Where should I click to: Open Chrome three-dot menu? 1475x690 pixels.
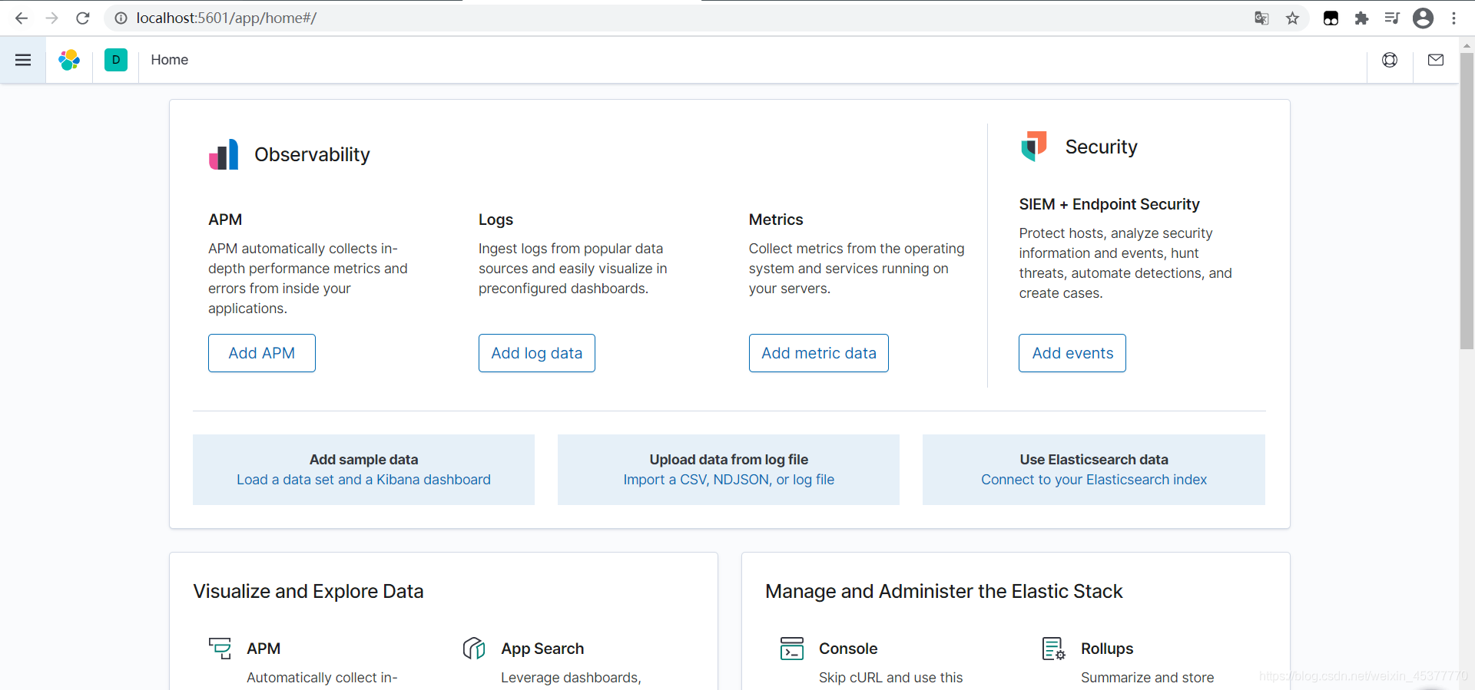click(x=1454, y=18)
